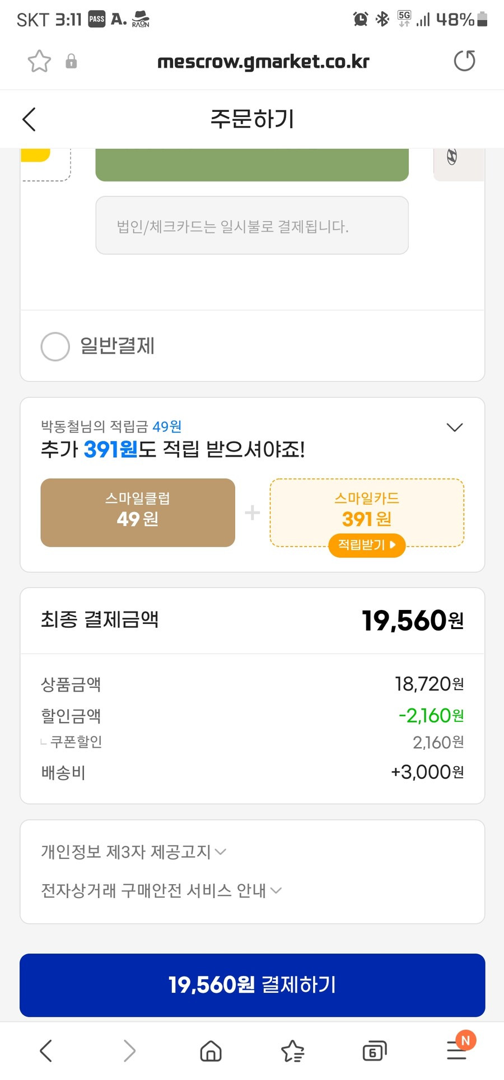Select the 일반결제 radio button
Screen dimensions: 504x1080
coord(55,346)
